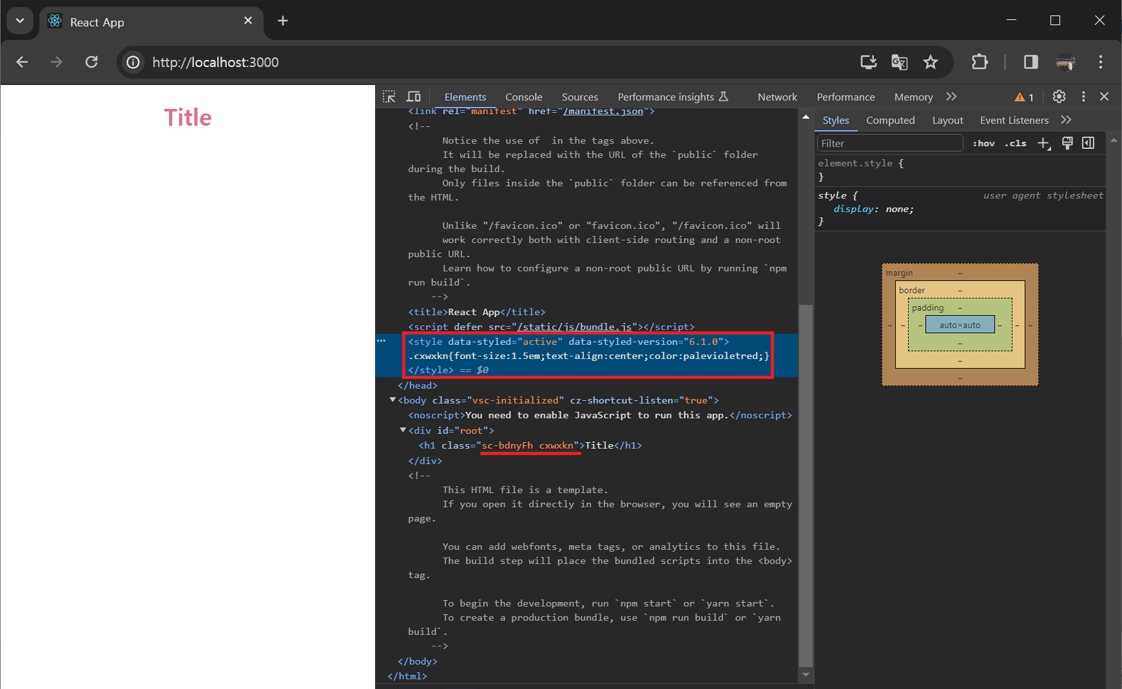Click the border box in box model
1122x689 pixels.
(x=960, y=290)
